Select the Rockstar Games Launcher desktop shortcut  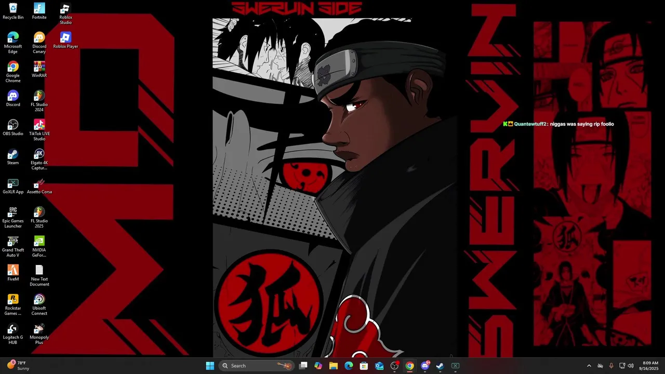click(x=13, y=305)
